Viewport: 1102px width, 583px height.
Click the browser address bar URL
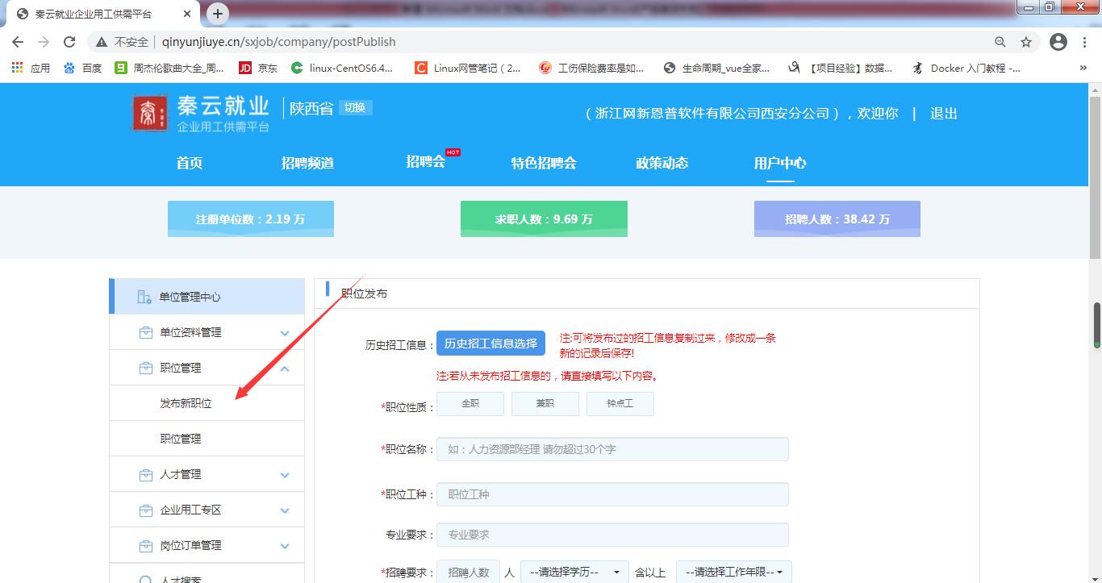click(279, 42)
